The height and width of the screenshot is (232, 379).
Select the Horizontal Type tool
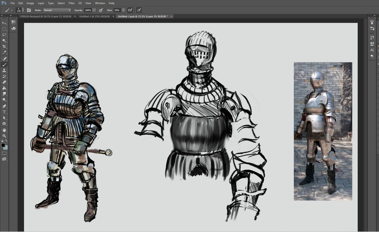click(x=4, y=112)
